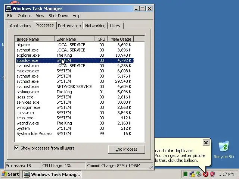Sort by Image Name column header
The height and width of the screenshot is (179, 239).
[x=34, y=39]
